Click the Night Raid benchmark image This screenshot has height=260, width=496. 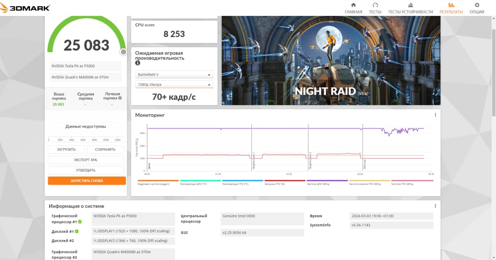(331, 60)
